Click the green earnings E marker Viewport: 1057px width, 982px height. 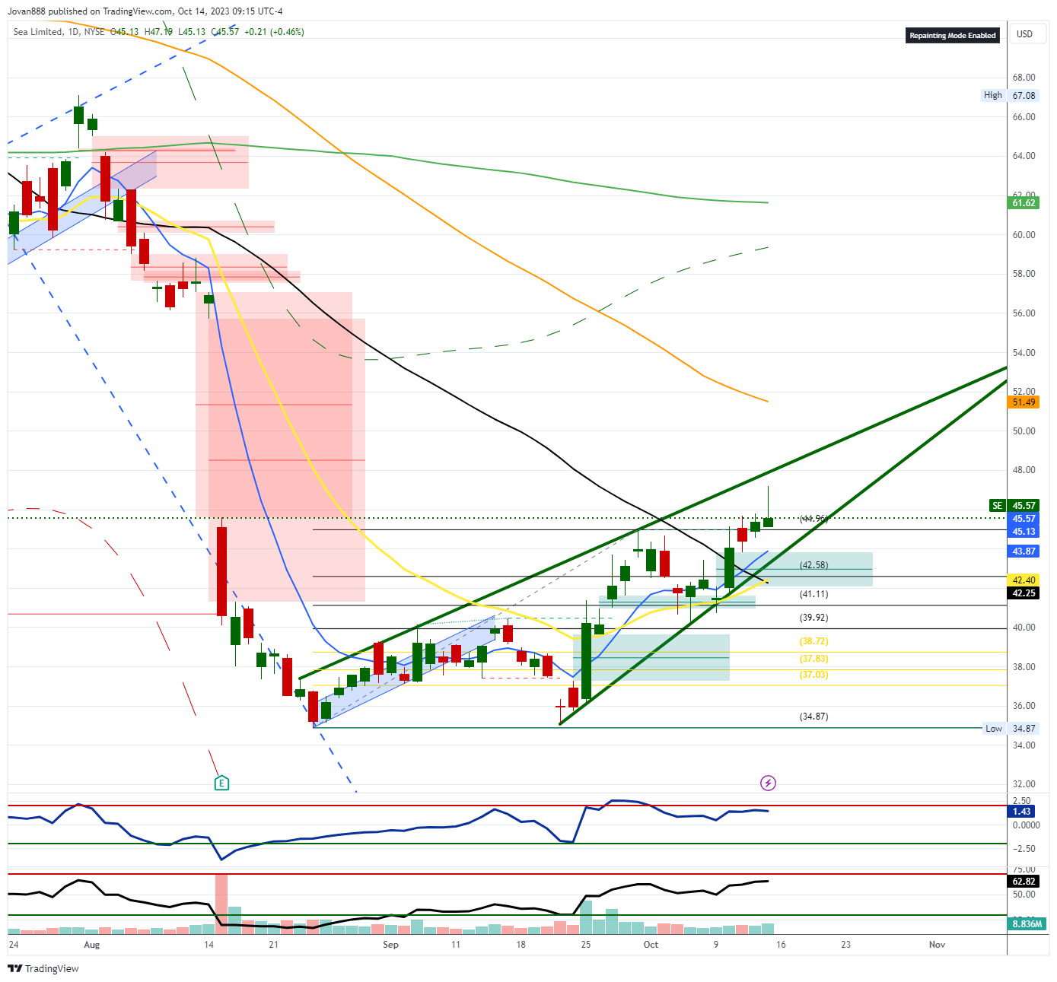click(221, 783)
